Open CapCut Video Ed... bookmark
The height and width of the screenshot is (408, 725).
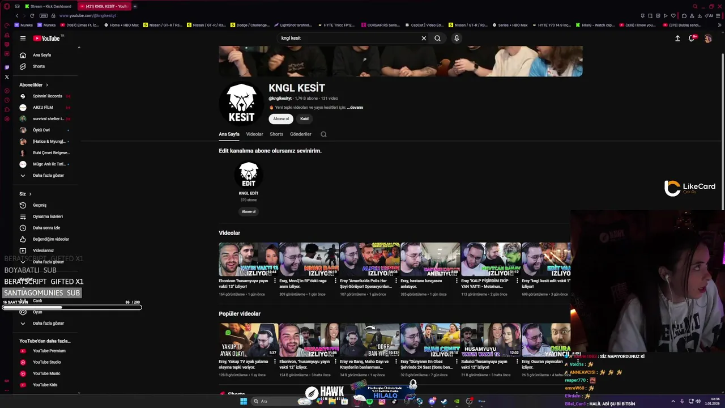424,25
